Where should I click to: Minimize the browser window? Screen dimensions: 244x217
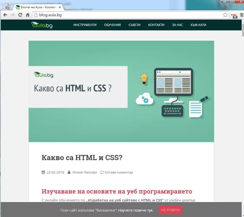pyautogui.click(x=225, y=2)
